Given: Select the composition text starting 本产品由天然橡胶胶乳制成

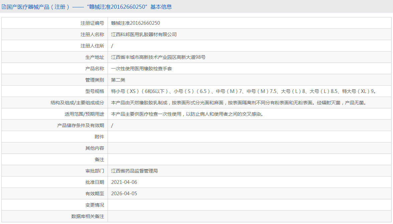Looking at the screenshot, I should [x=239, y=103].
